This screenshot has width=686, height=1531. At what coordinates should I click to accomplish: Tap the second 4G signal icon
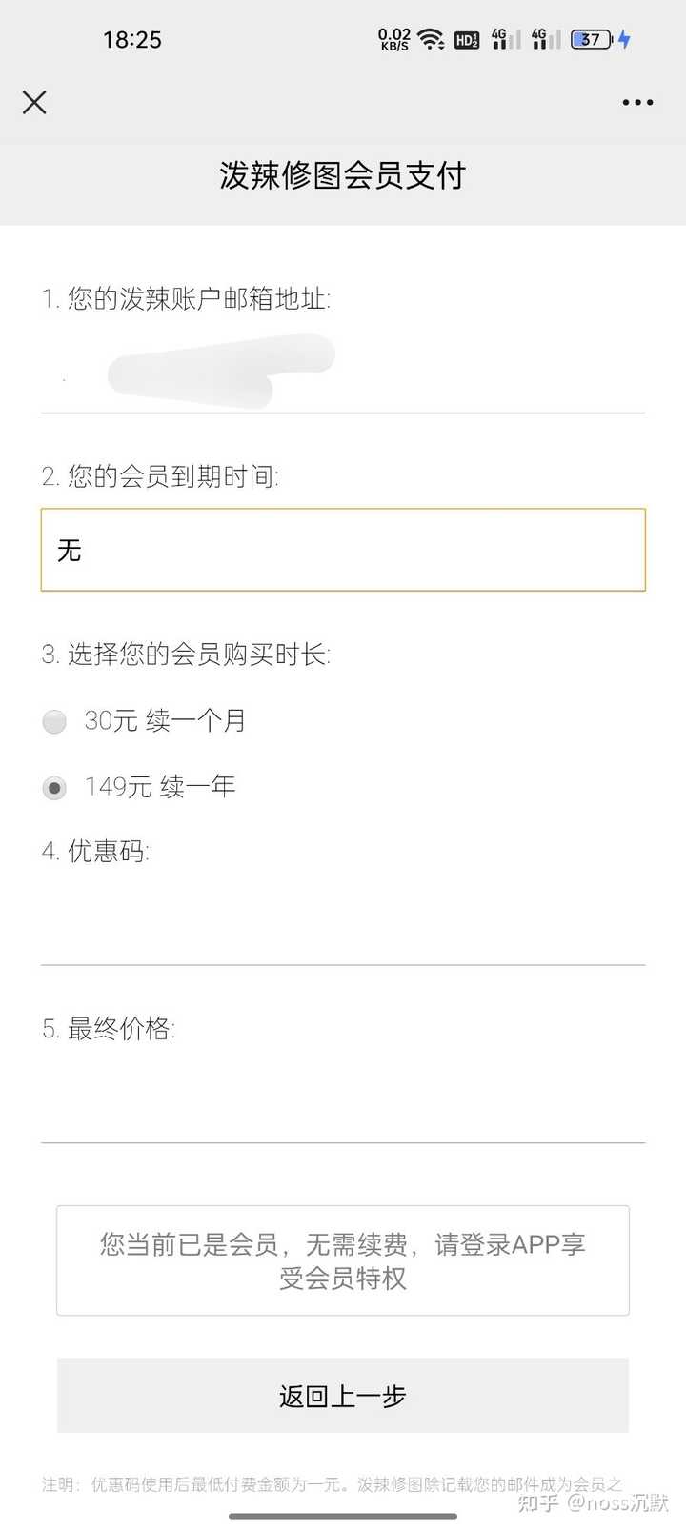(546, 39)
